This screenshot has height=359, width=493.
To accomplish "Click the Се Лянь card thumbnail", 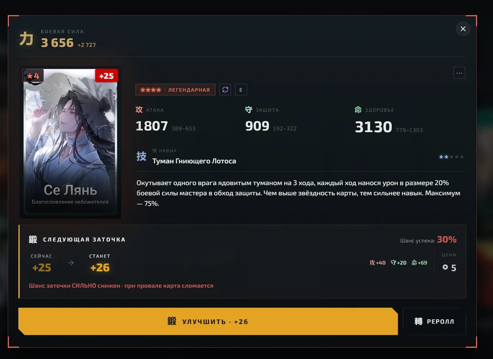I will [70, 143].
